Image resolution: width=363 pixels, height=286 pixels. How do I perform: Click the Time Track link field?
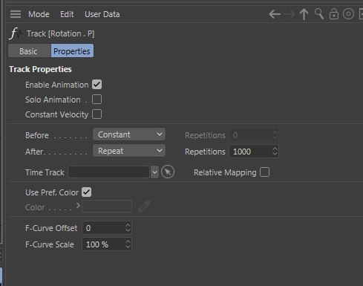point(109,172)
